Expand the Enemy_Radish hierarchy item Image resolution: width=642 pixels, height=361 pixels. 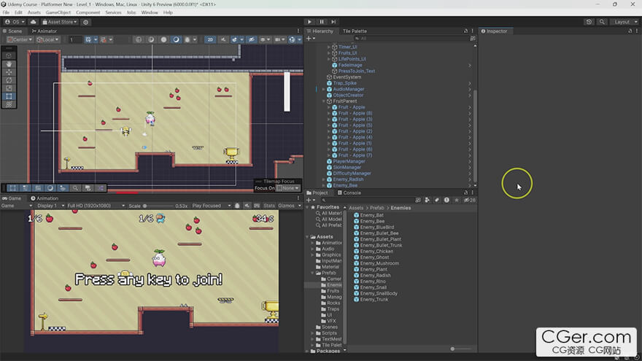tap(323, 179)
